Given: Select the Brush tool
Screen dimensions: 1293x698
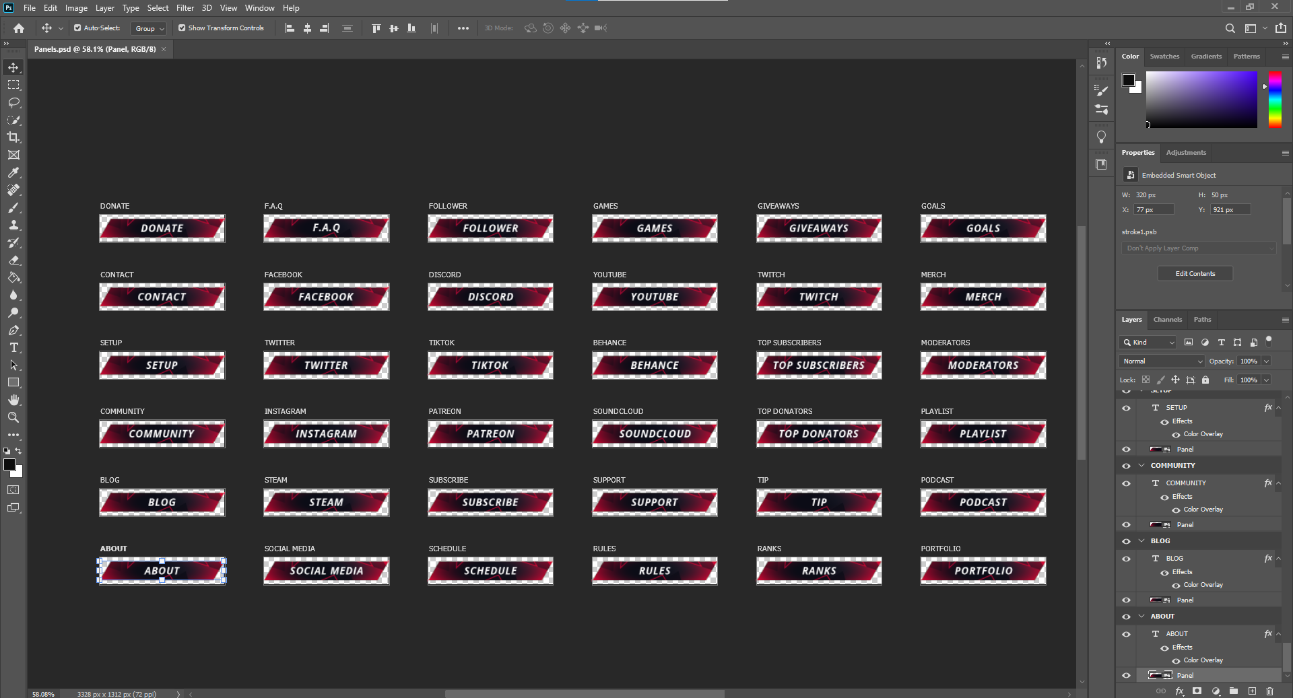Looking at the screenshot, I should pos(13,207).
